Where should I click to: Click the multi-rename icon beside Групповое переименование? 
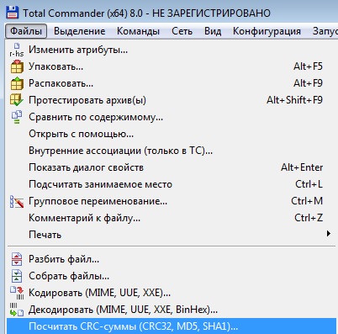click(17, 201)
